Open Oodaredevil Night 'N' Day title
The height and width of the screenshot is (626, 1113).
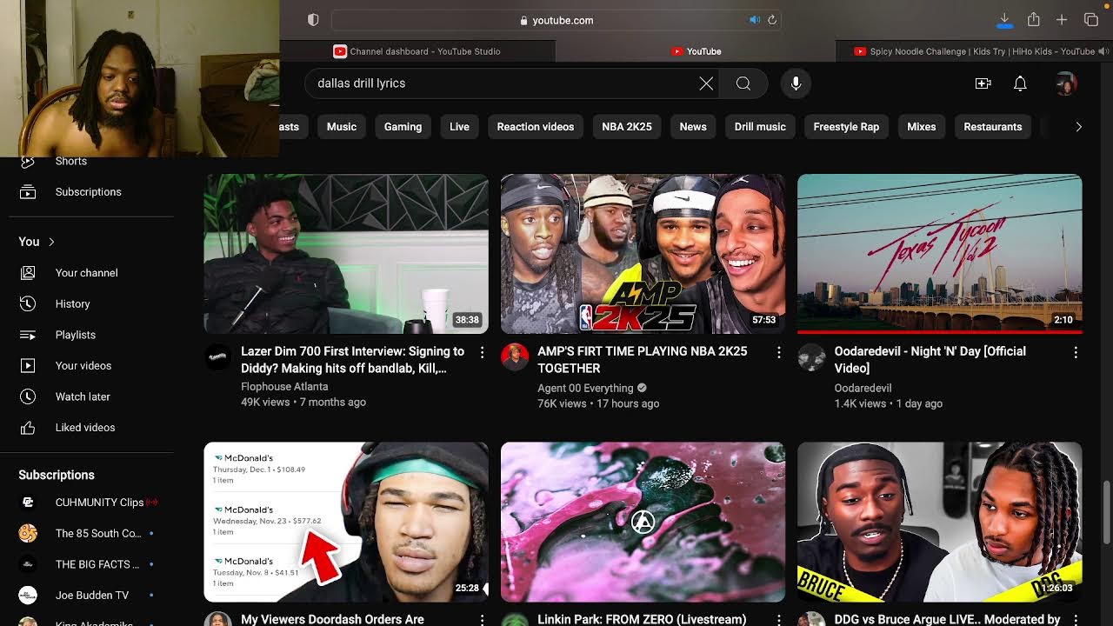[930, 360]
